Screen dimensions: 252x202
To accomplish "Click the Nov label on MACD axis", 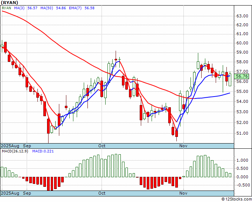I will coord(183,193).
